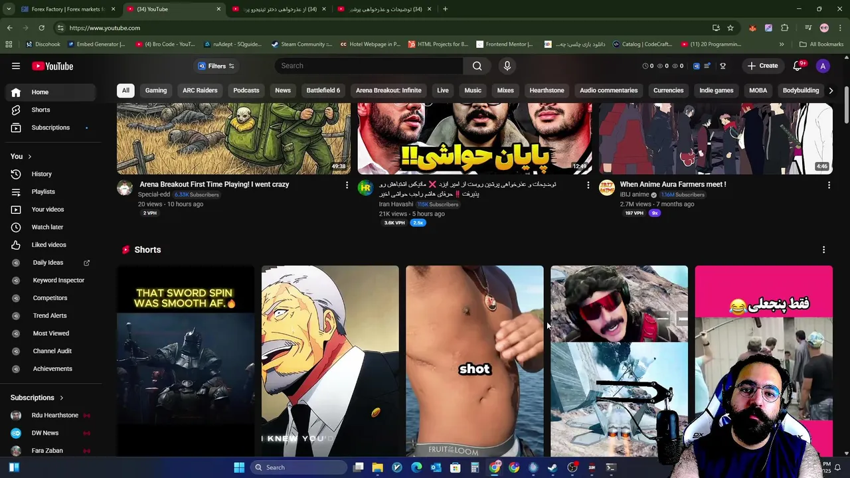Click the address bar URL
The image size is (850, 478).
pos(104,28)
